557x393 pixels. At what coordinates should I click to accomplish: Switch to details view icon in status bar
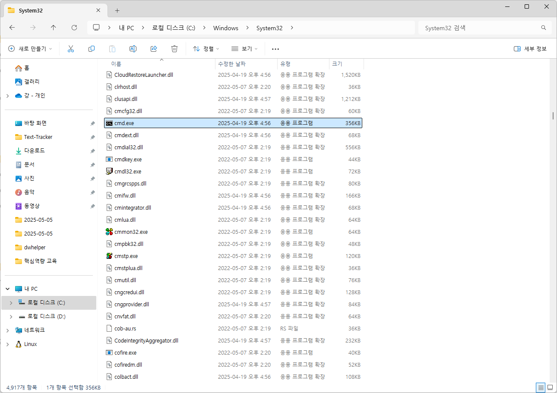click(x=541, y=387)
